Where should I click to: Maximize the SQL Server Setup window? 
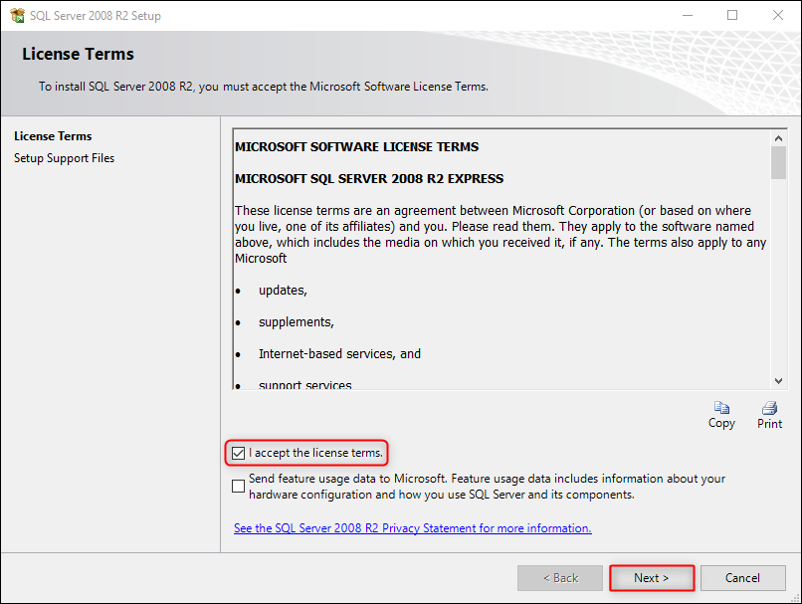(x=732, y=15)
